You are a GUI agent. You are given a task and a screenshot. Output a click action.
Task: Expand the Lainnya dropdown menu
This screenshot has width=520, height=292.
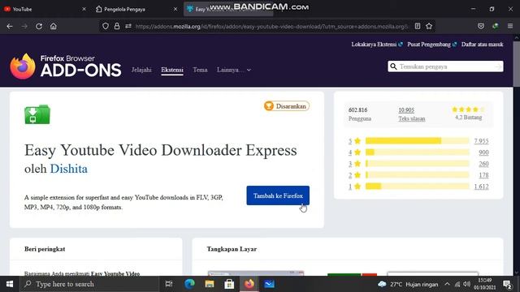[234, 70]
